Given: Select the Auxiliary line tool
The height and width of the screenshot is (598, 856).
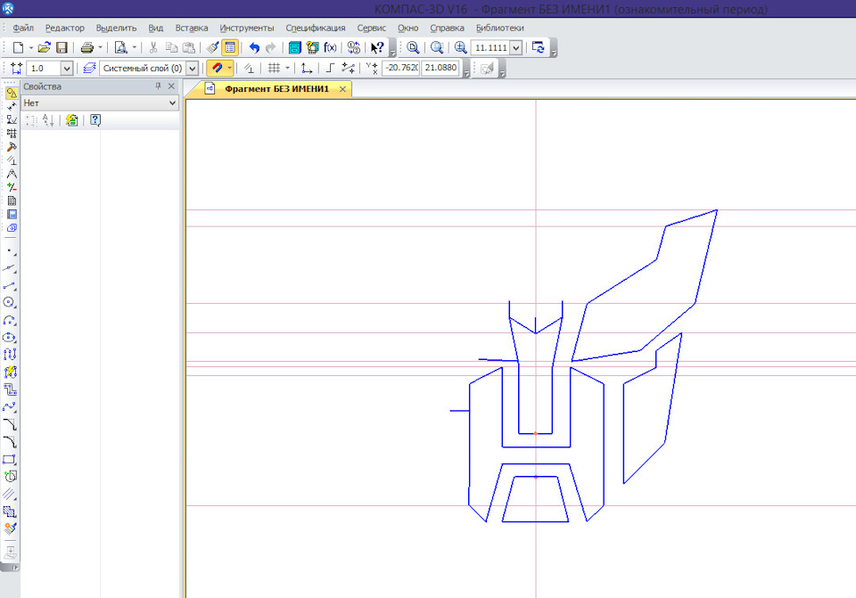Looking at the screenshot, I should tap(10, 268).
